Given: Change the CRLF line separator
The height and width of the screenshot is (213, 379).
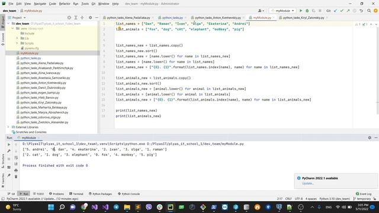Looking at the screenshot, I should 288,199.
